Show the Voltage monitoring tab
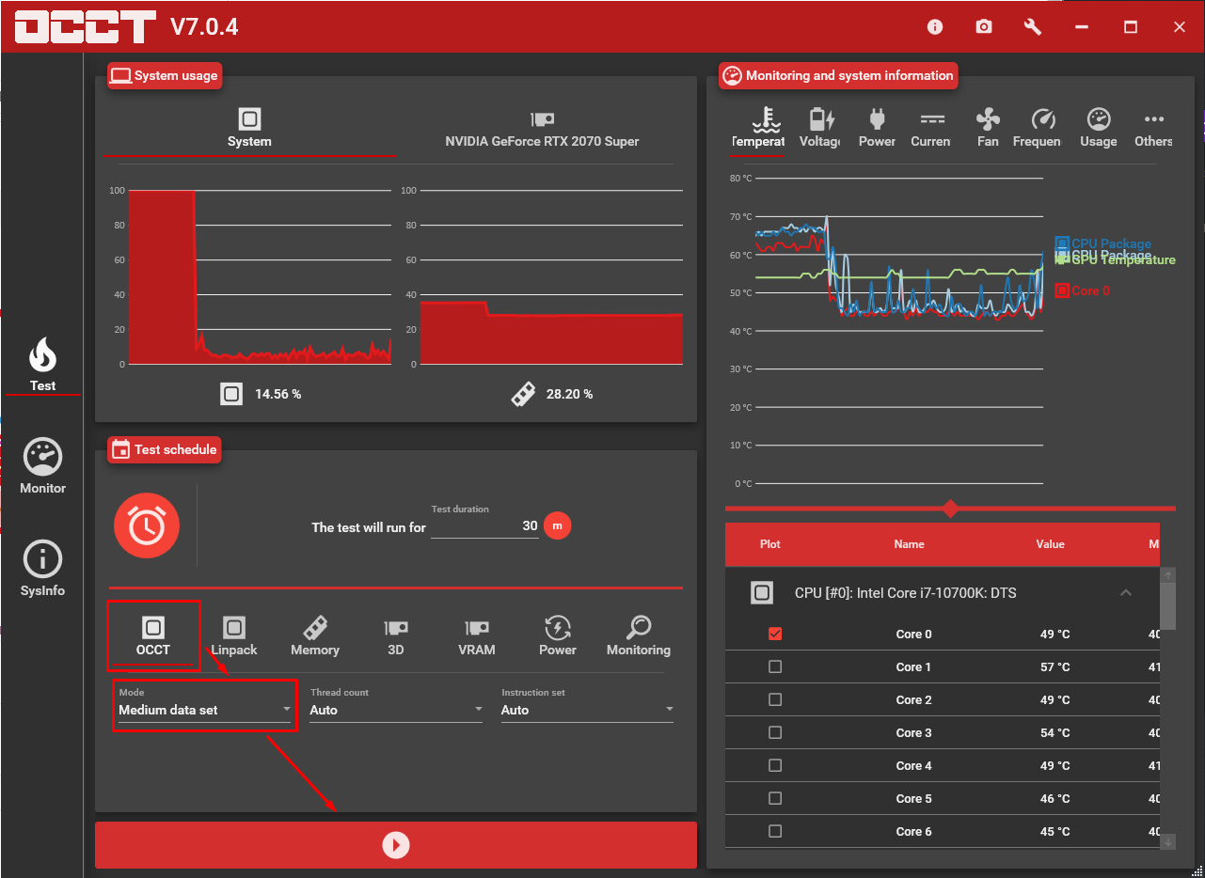 click(x=820, y=128)
